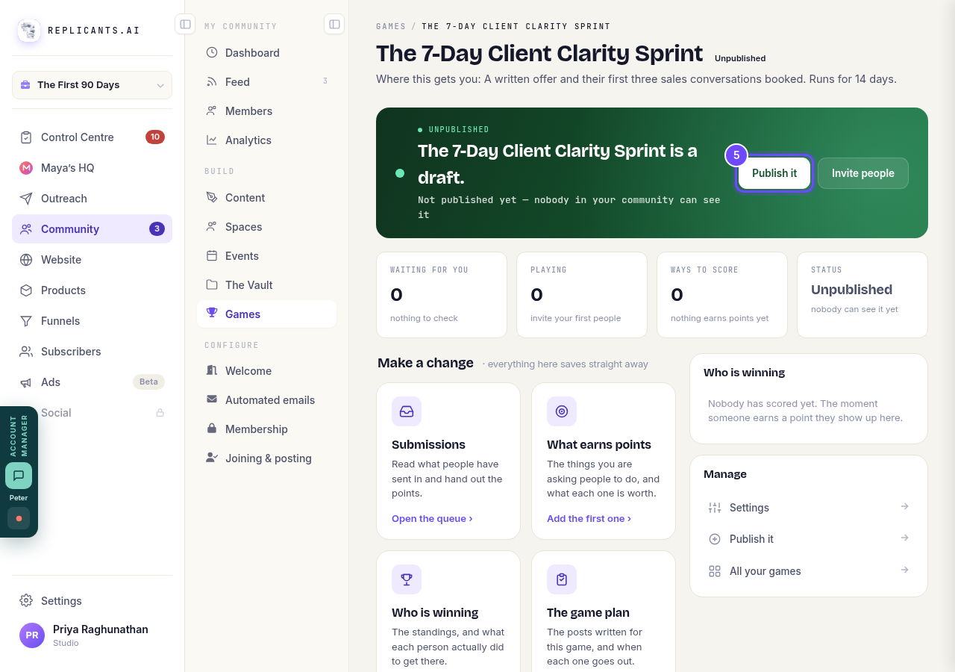Screen dimensions: 955x672
Task: Open the Account Manager chat icon
Action: (x=19, y=476)
